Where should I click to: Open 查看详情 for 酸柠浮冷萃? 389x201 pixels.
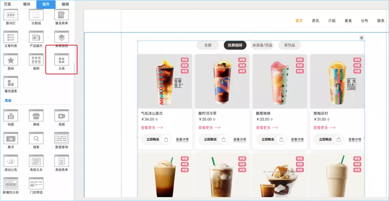[x=240, y=140]
